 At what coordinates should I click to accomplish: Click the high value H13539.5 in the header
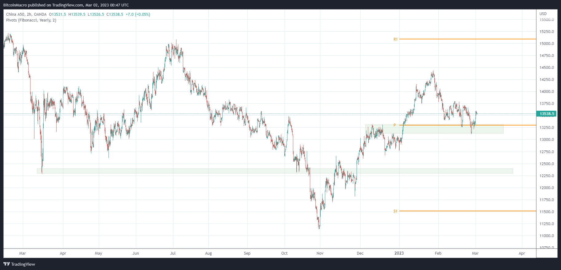click(x=77, y=14)
